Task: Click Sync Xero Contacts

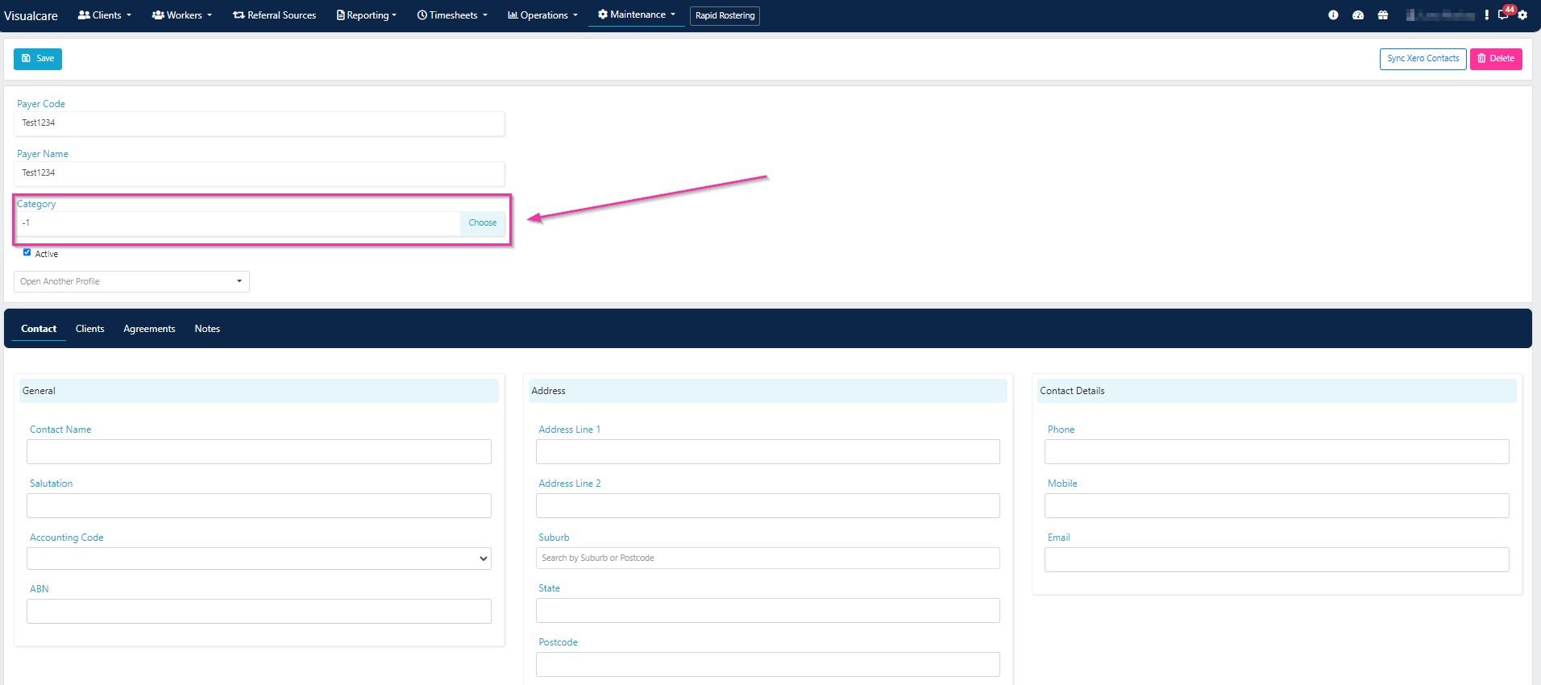Action: tap(1423, 59)
